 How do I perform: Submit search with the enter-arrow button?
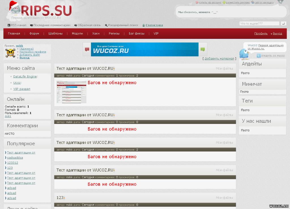[x=283, y=24]
